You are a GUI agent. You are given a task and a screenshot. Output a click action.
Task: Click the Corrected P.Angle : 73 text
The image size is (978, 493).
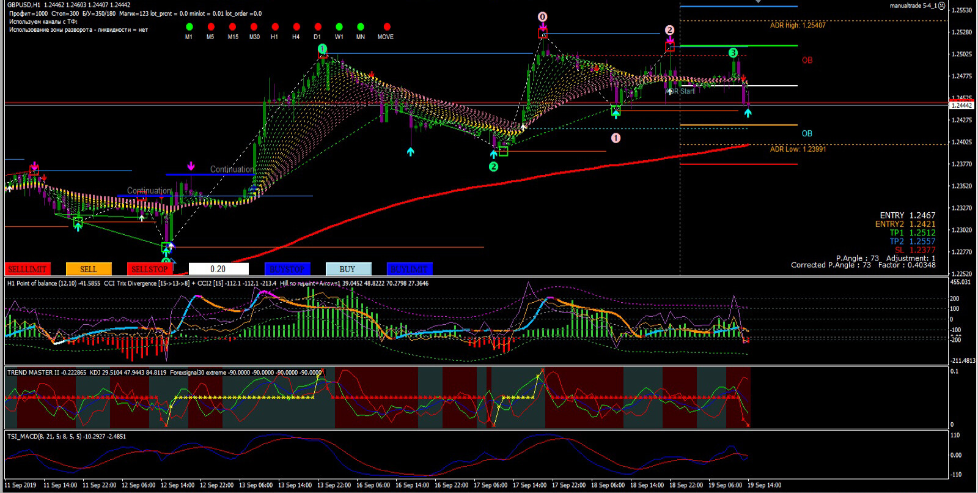pyautogui.click(x=831, y=265)
